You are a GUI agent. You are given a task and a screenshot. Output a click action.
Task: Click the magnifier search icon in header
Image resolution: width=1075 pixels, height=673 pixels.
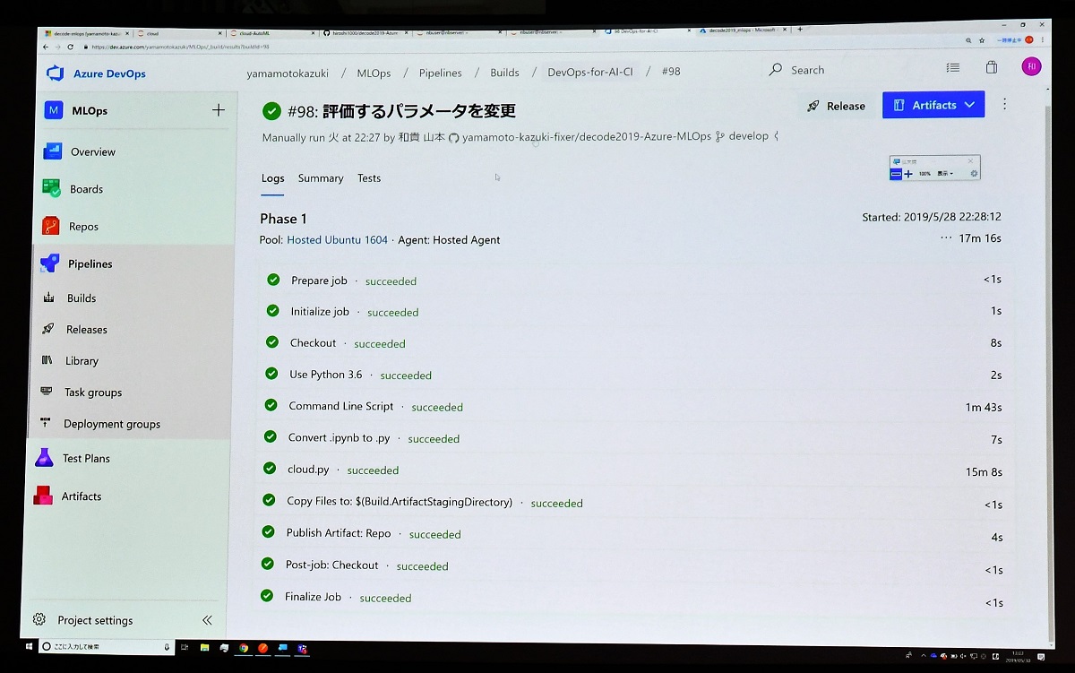pyautogui.click(x=775, y=70)
